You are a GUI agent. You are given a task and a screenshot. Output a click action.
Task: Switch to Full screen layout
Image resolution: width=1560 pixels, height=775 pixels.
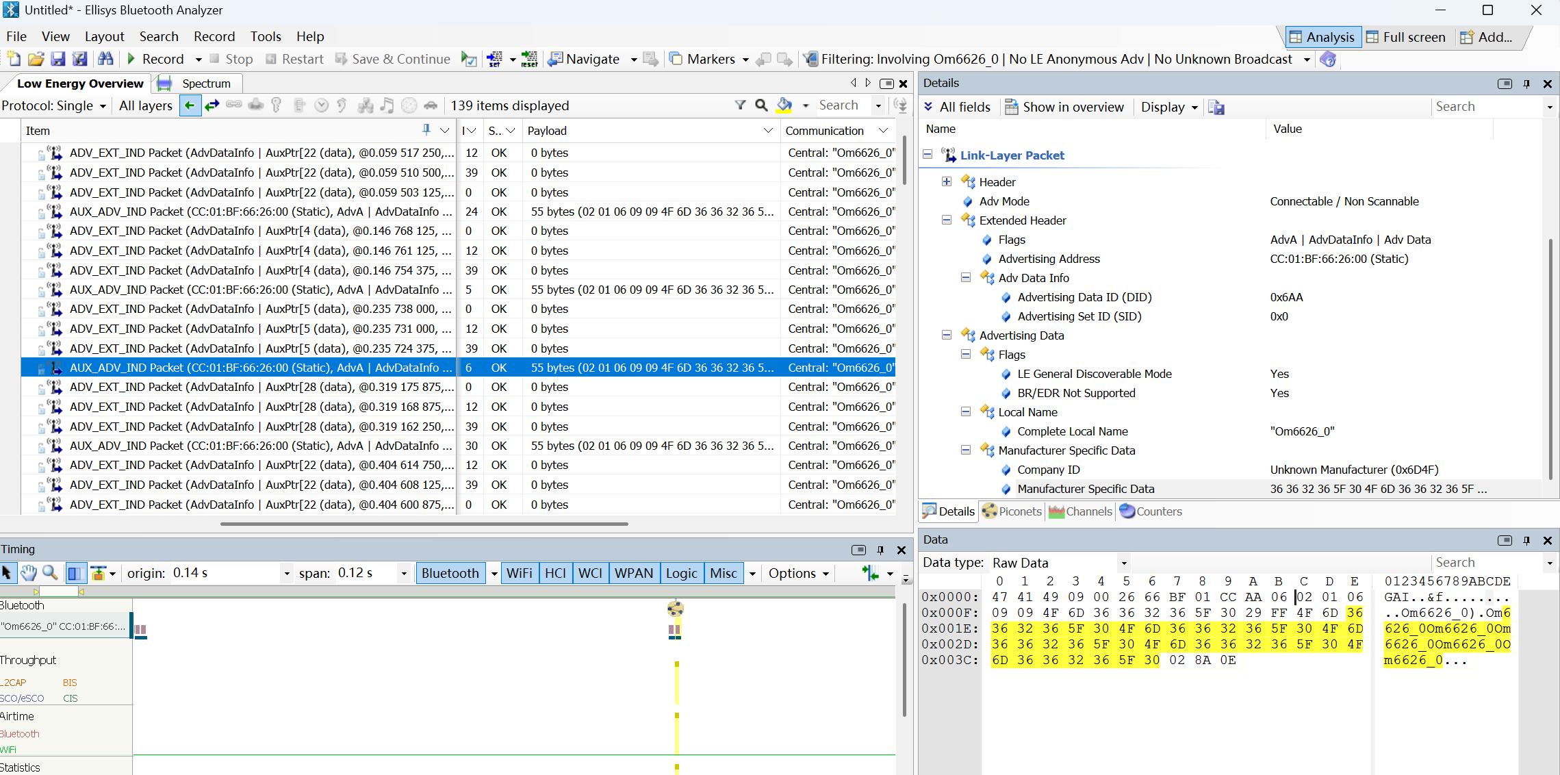coord(1406,37)
